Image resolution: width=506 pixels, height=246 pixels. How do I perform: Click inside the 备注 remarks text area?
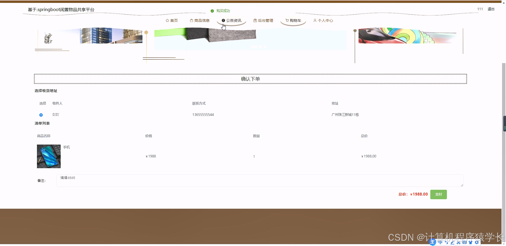[x=260, y=180]
